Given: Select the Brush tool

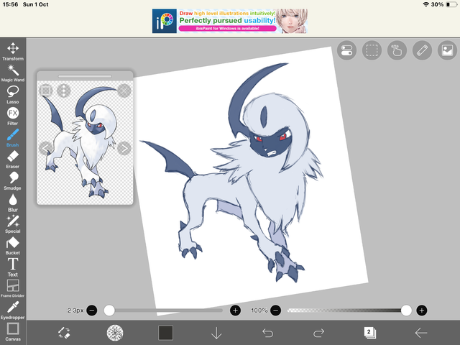Looking at the screenshot, I should 13,137.
